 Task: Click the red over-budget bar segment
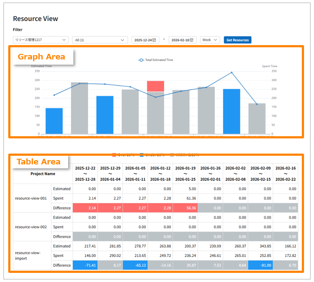[x=155, y=86]
